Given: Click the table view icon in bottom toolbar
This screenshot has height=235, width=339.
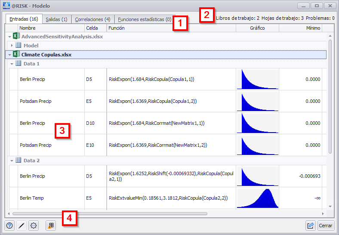Looking at the screenshot, I should pos(51,225).
